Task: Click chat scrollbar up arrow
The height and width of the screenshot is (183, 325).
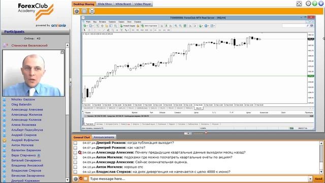Action: coord(321,143)
